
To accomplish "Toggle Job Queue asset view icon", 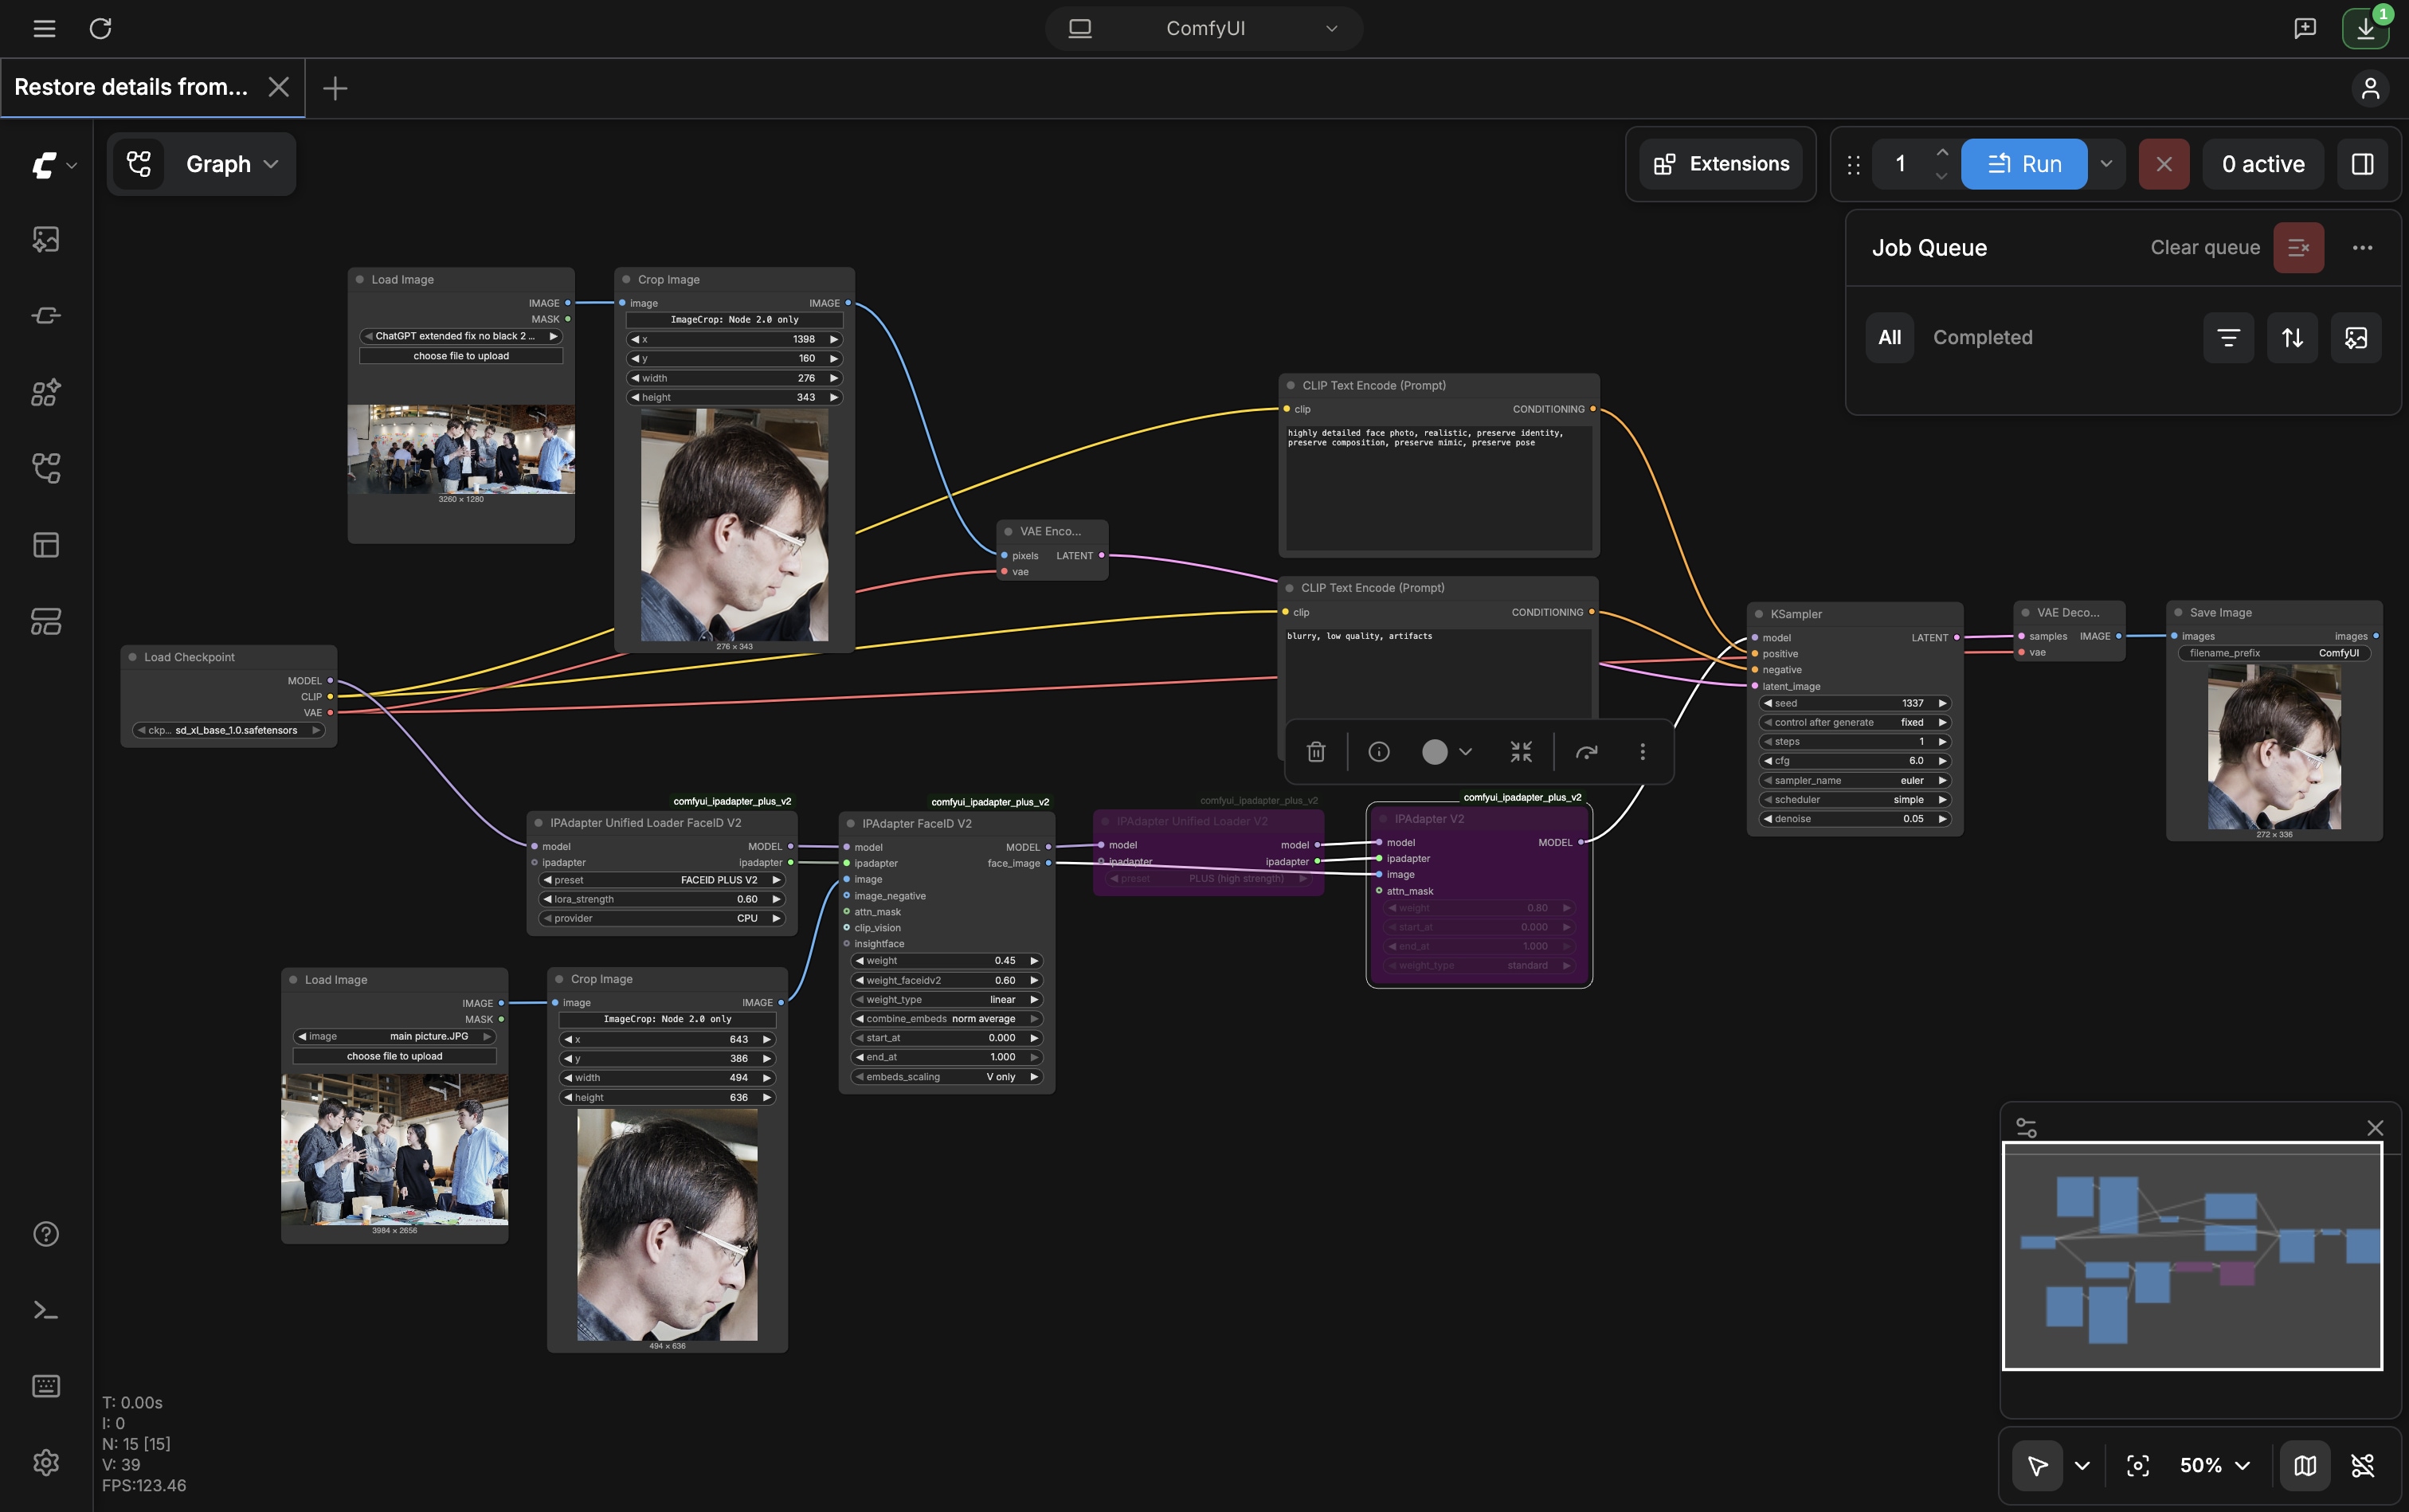I will 2356,338.
